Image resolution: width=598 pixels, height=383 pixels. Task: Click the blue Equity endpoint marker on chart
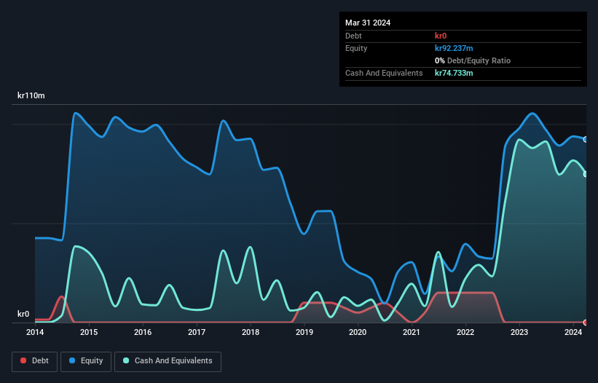(x=585, y=139)
